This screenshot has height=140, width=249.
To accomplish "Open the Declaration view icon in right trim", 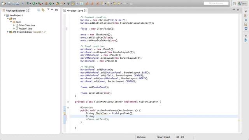I will 246,24.
